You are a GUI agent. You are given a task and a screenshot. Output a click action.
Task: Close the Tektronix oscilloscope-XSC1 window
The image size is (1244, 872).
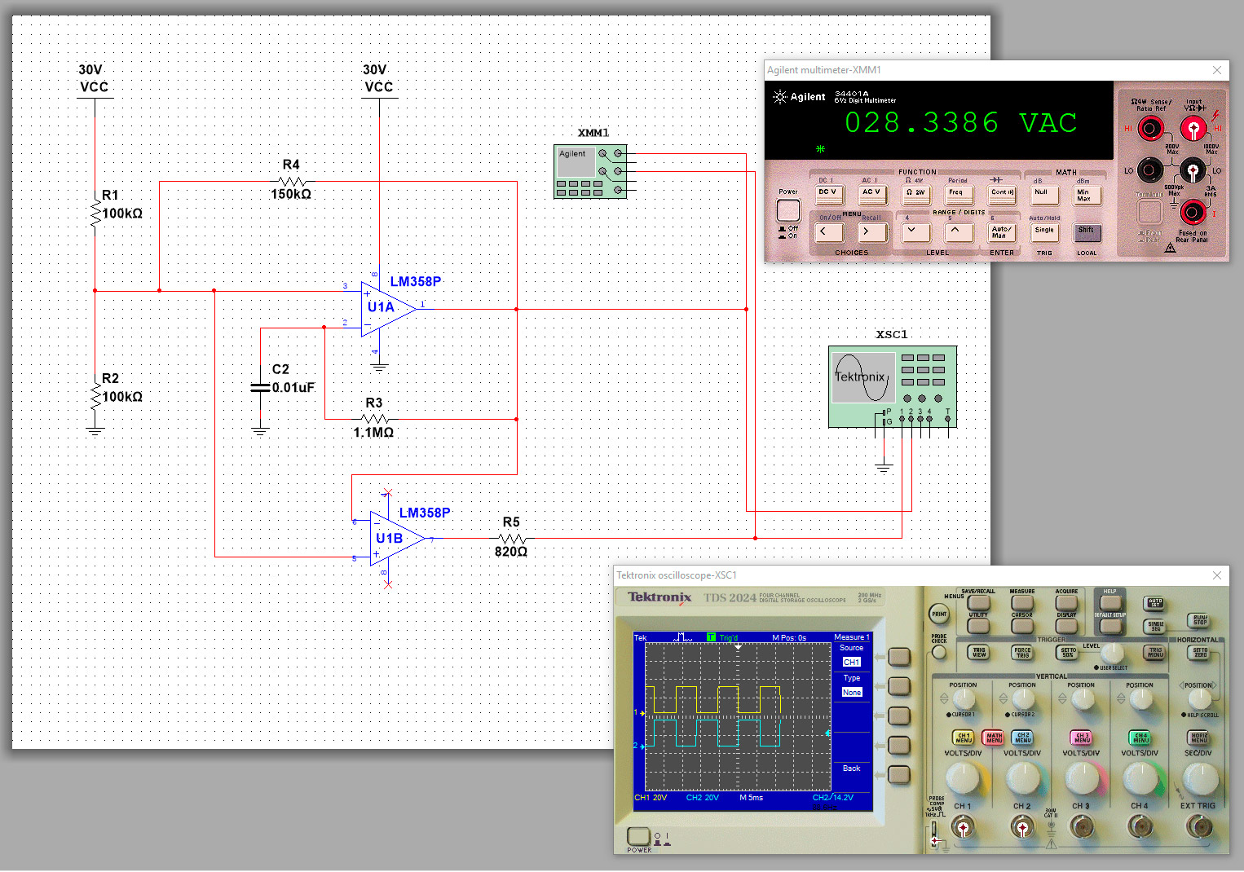click(x=1217, y=575)
